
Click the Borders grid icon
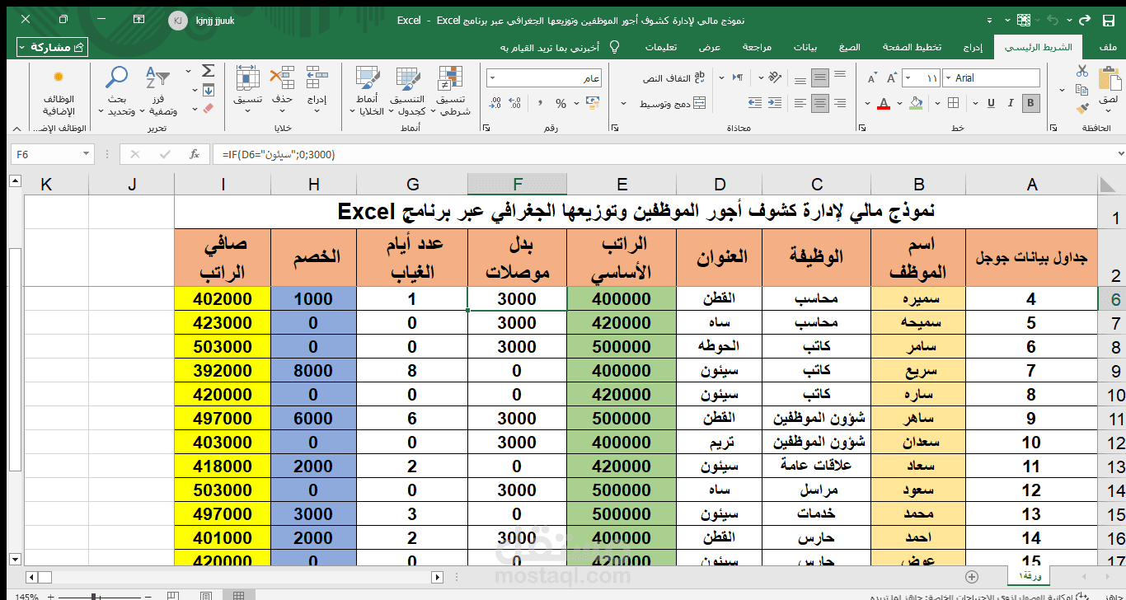click(953, 103)
